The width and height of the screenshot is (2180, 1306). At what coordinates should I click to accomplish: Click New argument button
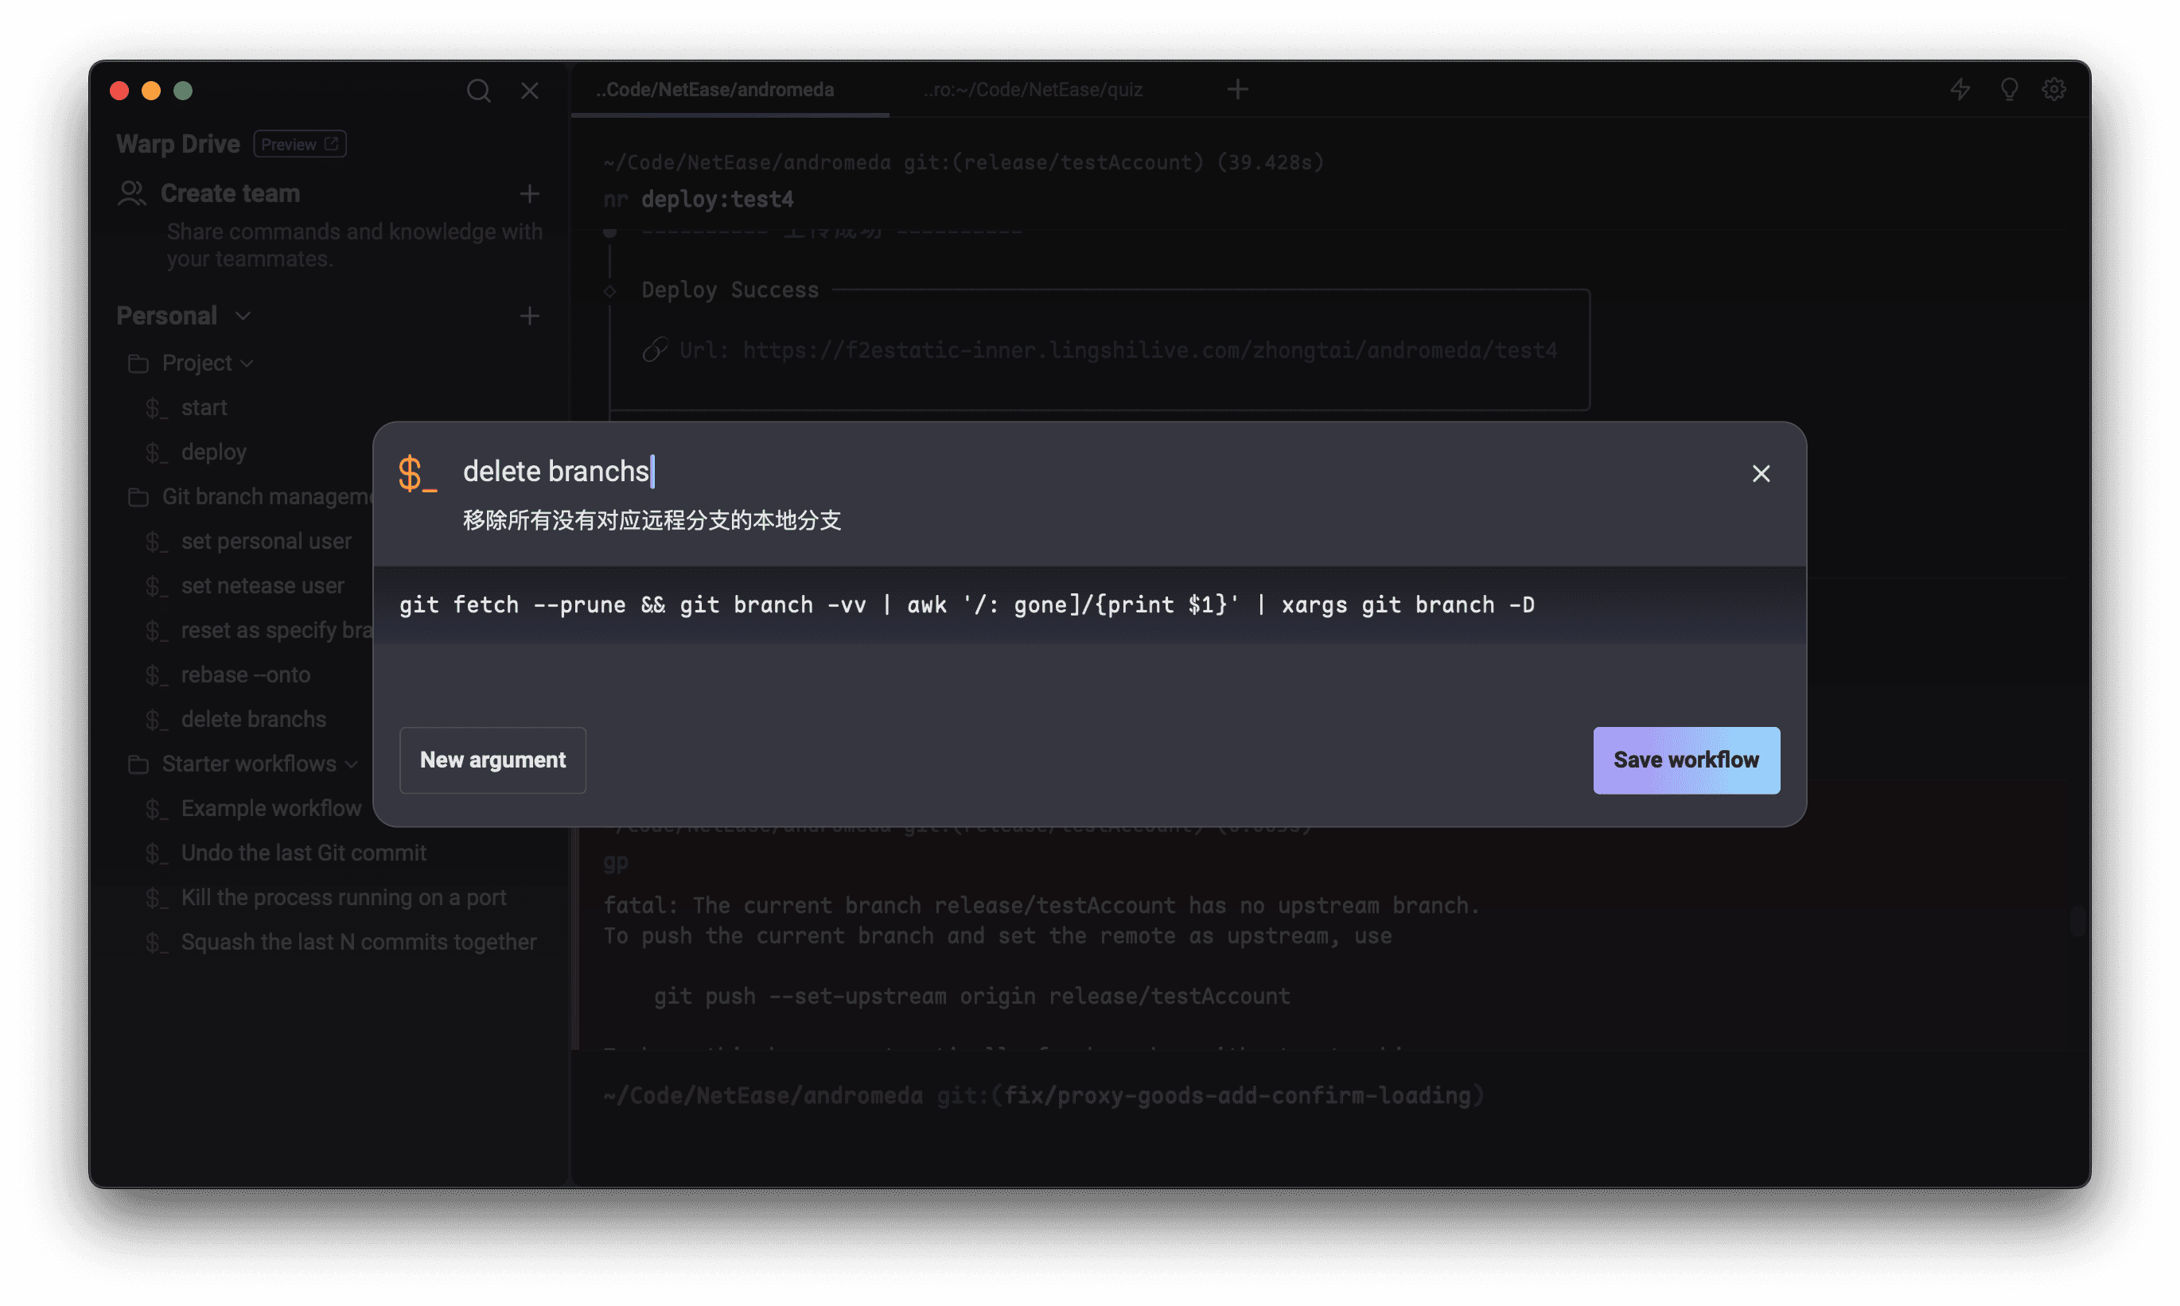tap(492, 760)
